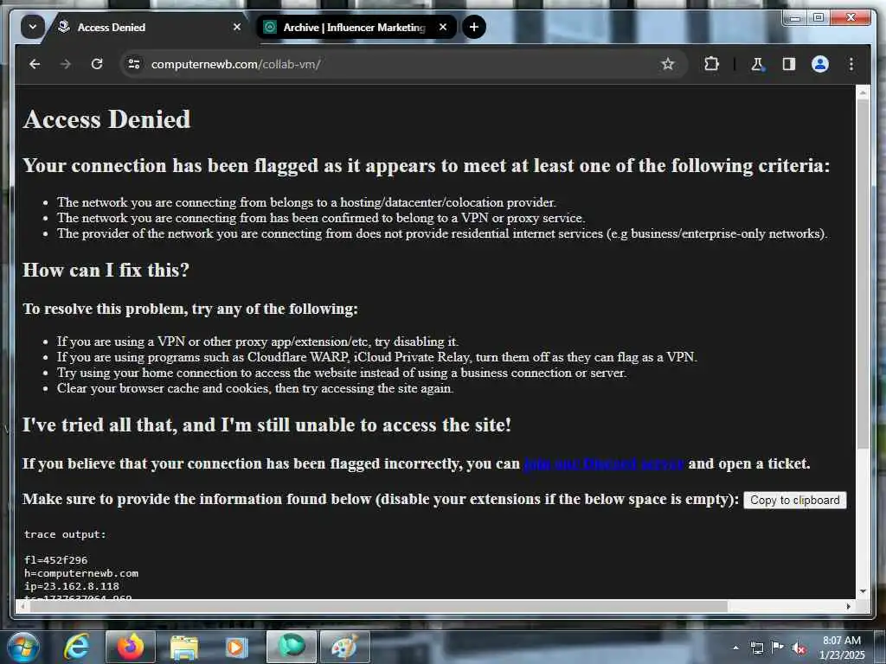
Task: Open the tab search dropdown arrow
Action: point(33,27)
